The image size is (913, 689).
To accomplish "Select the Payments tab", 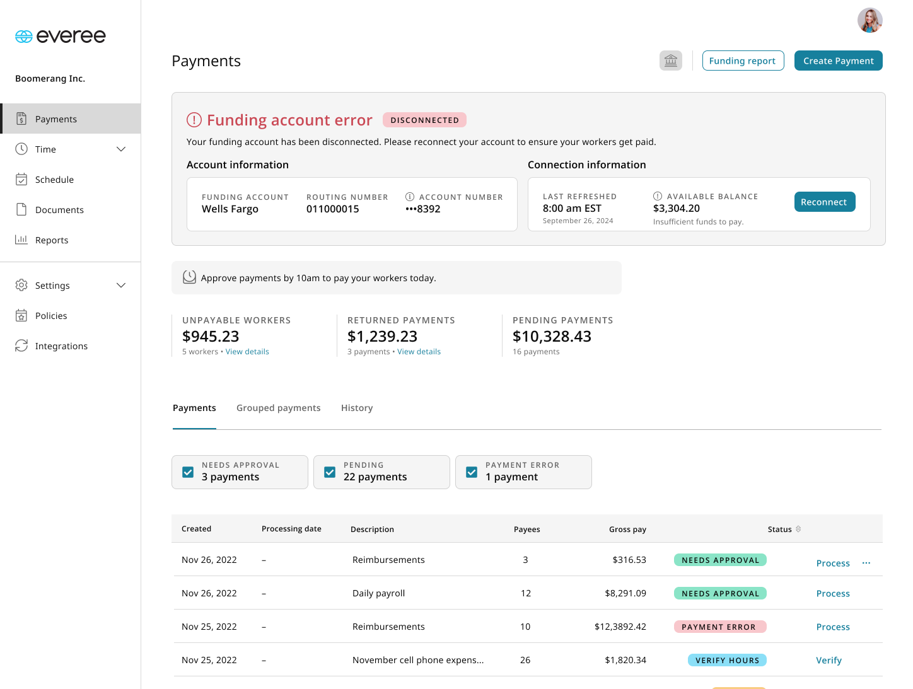I will click(194, 408).
